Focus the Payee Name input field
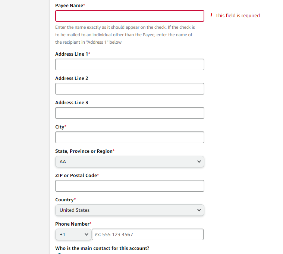Image resolution: width=283 pixels, height=254 pixels. pos(130,16)
